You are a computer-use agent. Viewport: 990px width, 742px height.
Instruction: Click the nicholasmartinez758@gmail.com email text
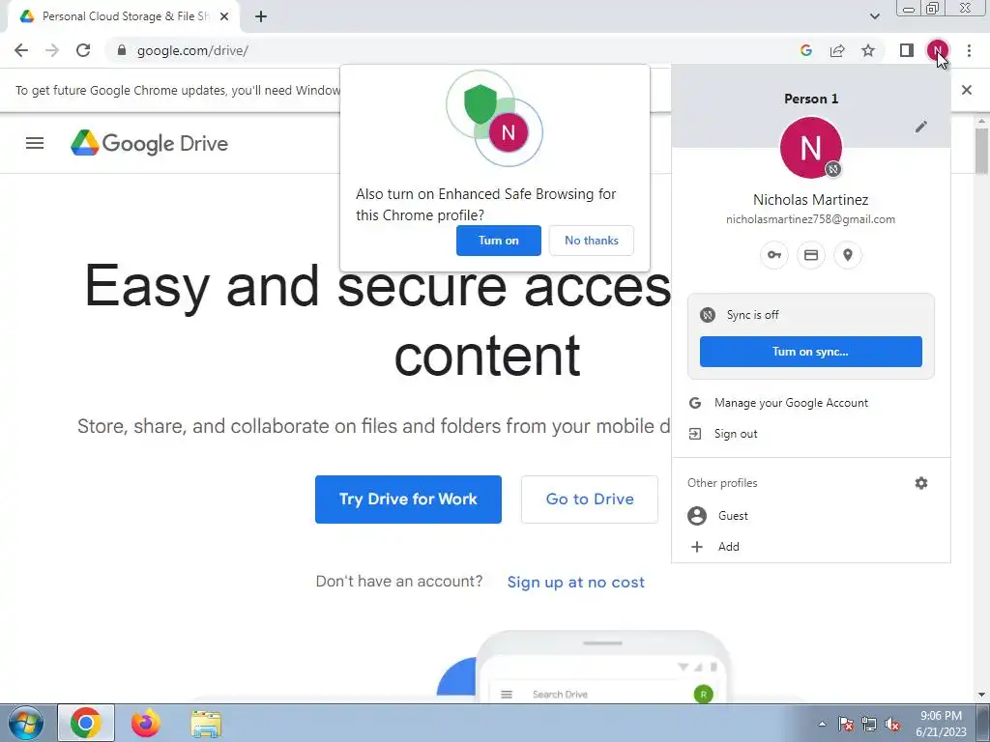point(811,219)
